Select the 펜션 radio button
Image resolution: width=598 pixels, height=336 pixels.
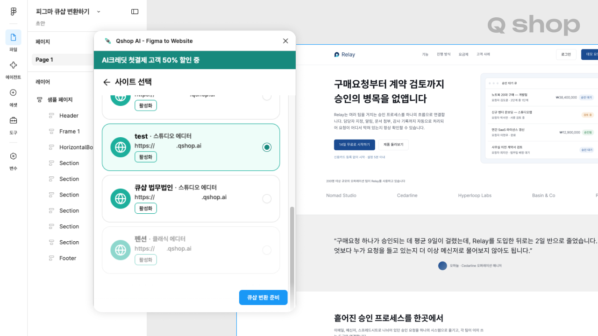pyautogui.click(x=267, y=250)
